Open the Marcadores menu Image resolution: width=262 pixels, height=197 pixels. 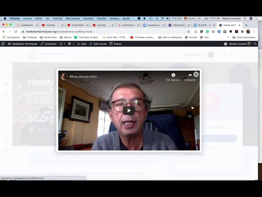click(x=73, y=18)
